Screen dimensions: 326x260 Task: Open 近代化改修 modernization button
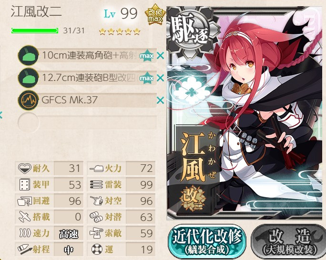(x=207, y=242)
